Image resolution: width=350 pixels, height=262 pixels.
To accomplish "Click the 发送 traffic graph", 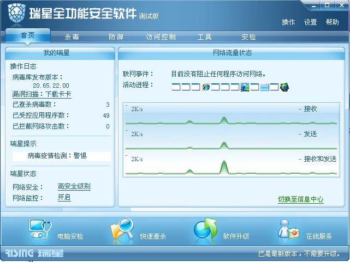I will [232, 139].
